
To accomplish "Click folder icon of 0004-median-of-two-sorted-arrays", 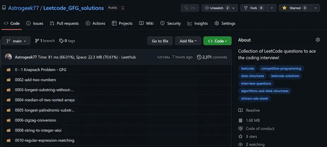I will pos(8,100).
